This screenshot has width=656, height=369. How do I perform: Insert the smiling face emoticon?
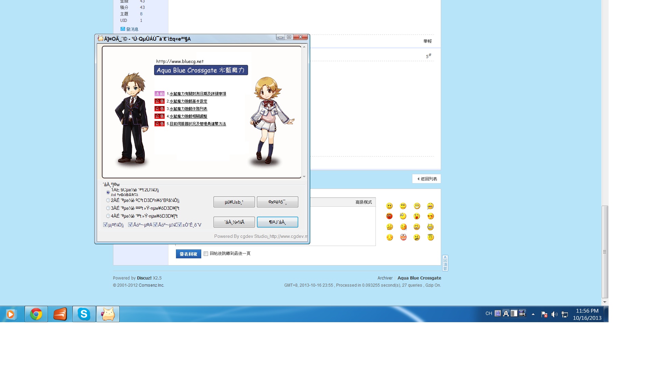[x=389, y=206]
